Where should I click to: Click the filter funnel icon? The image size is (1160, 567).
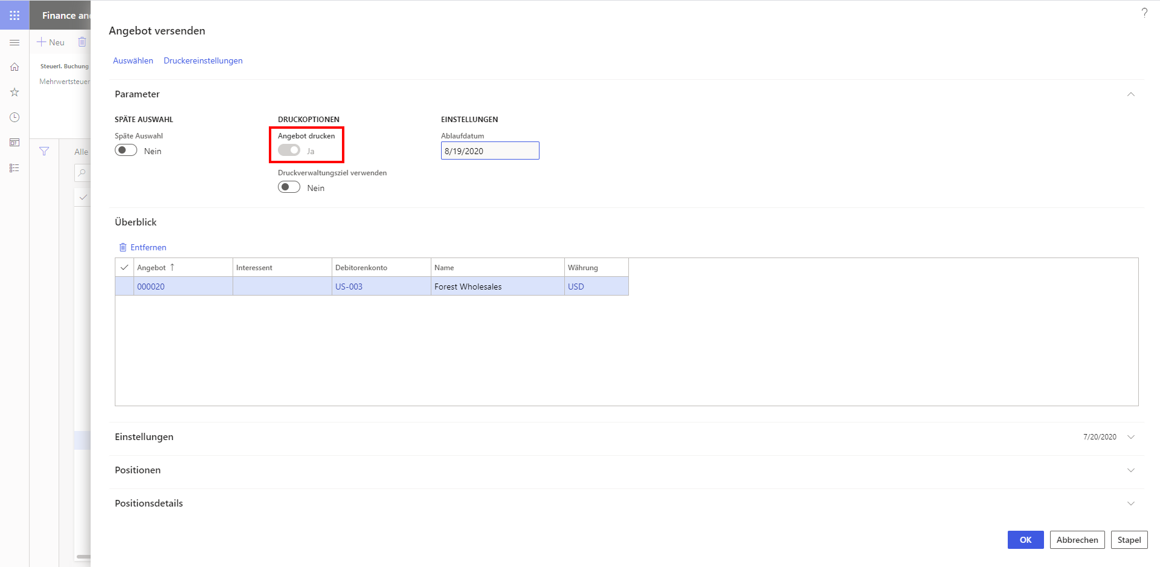click(44, 151)
